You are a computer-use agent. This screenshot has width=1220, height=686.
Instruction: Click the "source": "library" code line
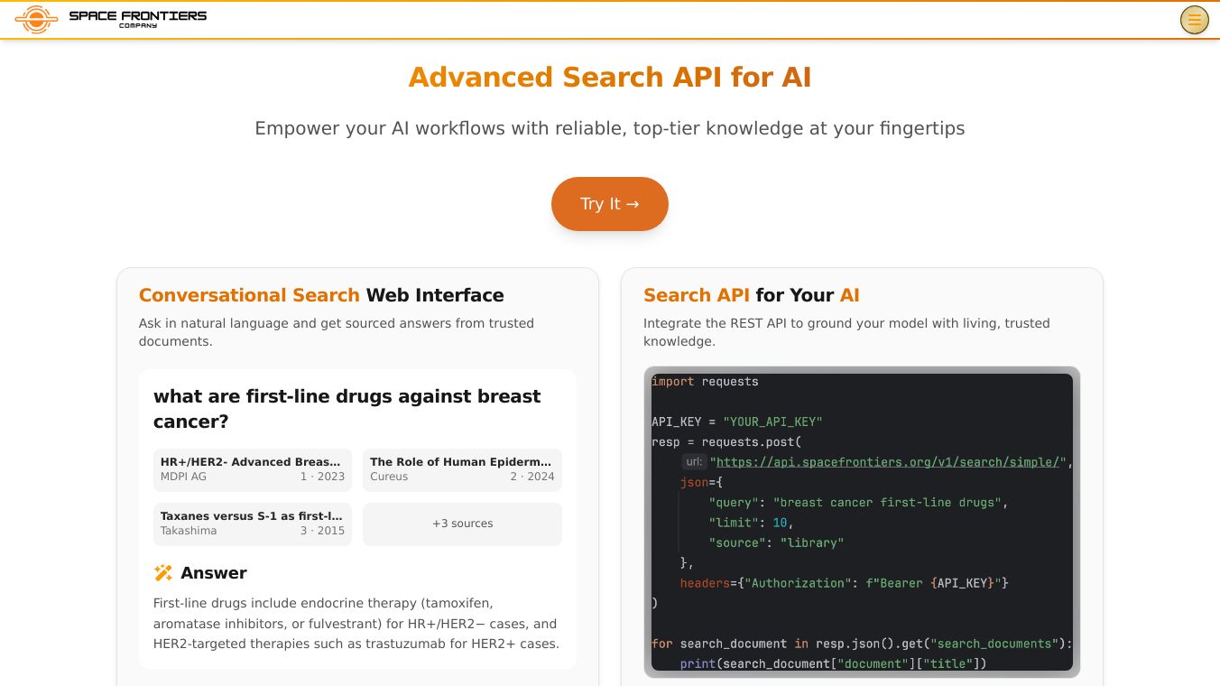[776, 543]
